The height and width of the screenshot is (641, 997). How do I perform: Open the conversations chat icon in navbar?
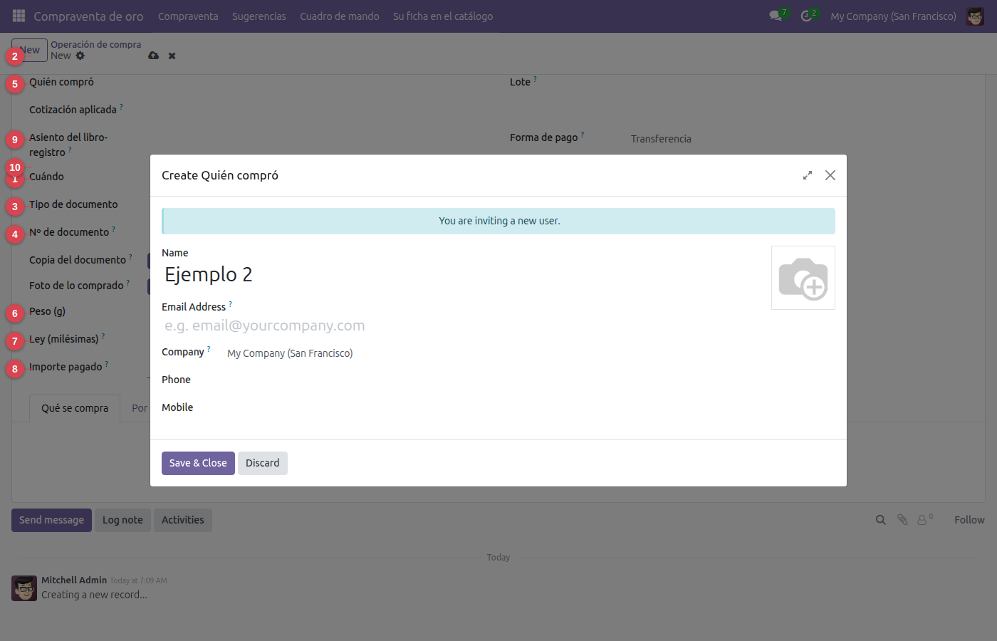(x=776, y=16)
